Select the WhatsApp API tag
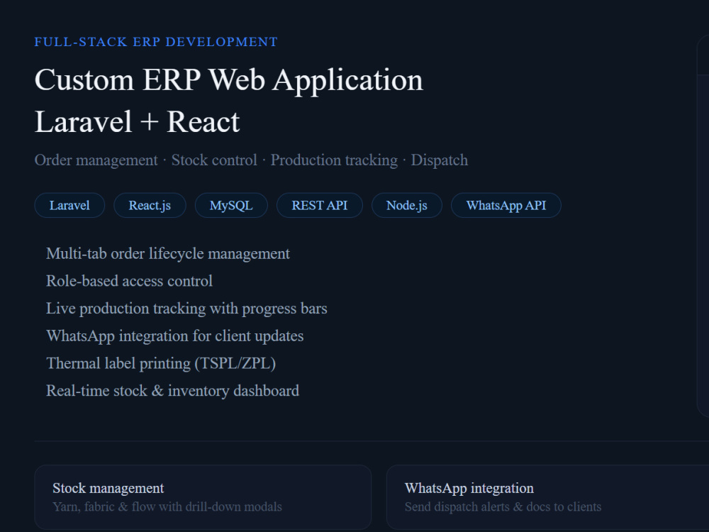 506,206
